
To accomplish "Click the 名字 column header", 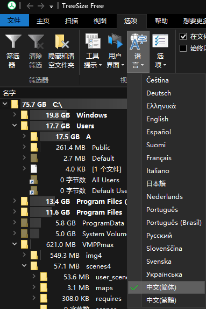I will (x=9, y=93).
